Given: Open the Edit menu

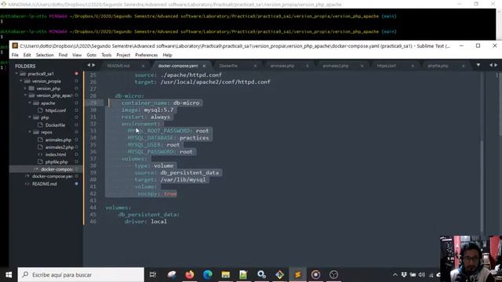Looking at the screenshot, I should click(x=27, y=55).
